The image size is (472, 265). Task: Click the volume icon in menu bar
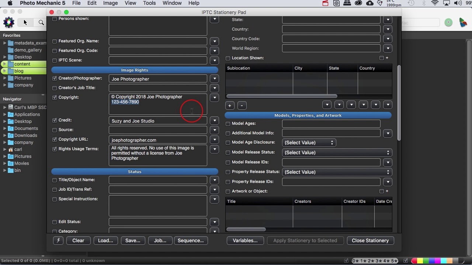coord(458,3)
